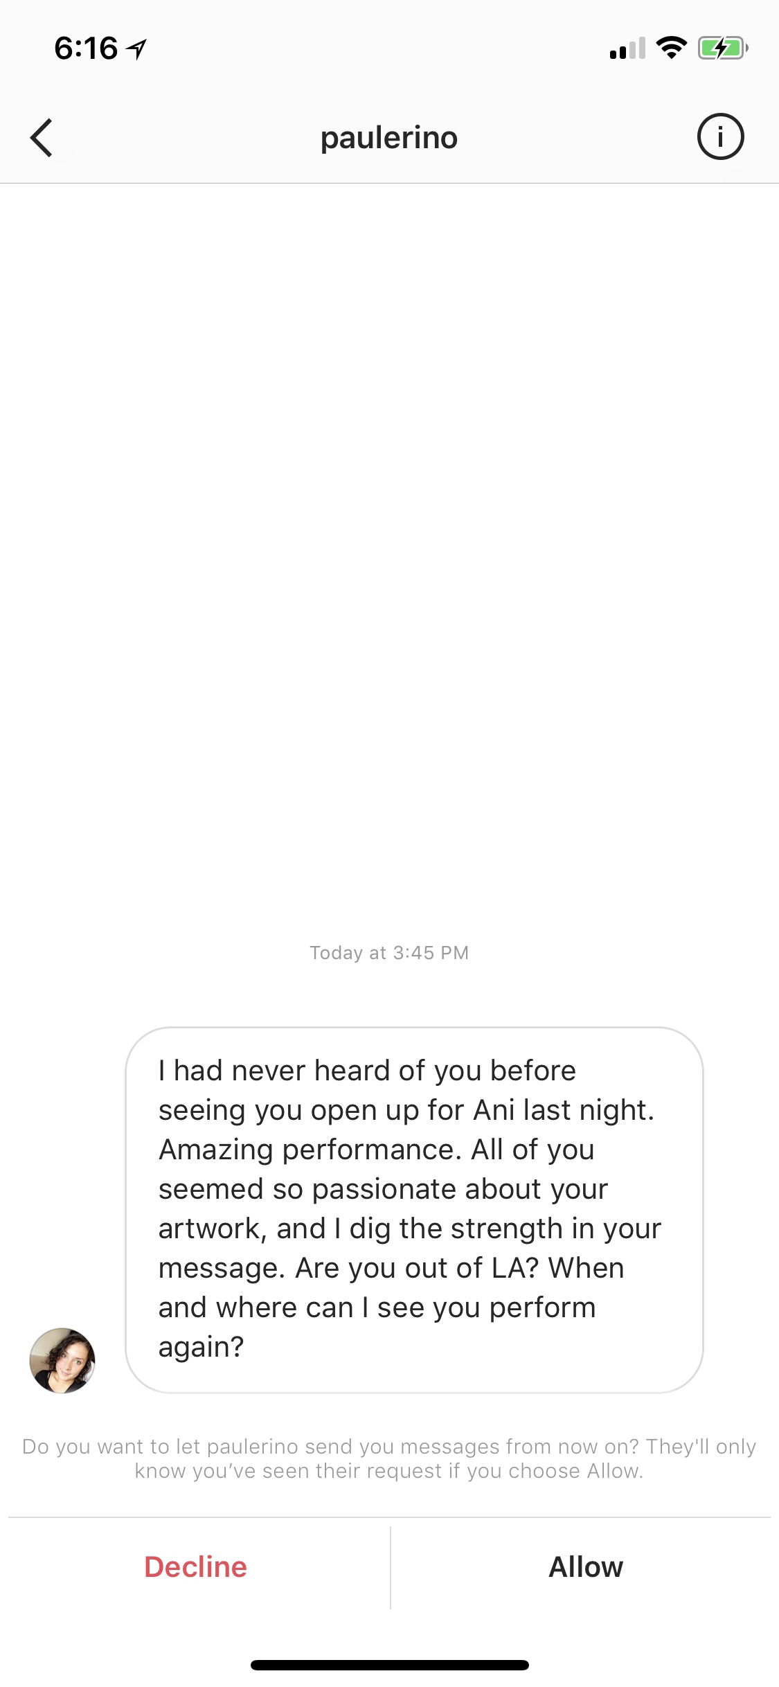Open the conversation info icon
Viewport: 779px width, 1687px height.
click(x=720, y=137)
